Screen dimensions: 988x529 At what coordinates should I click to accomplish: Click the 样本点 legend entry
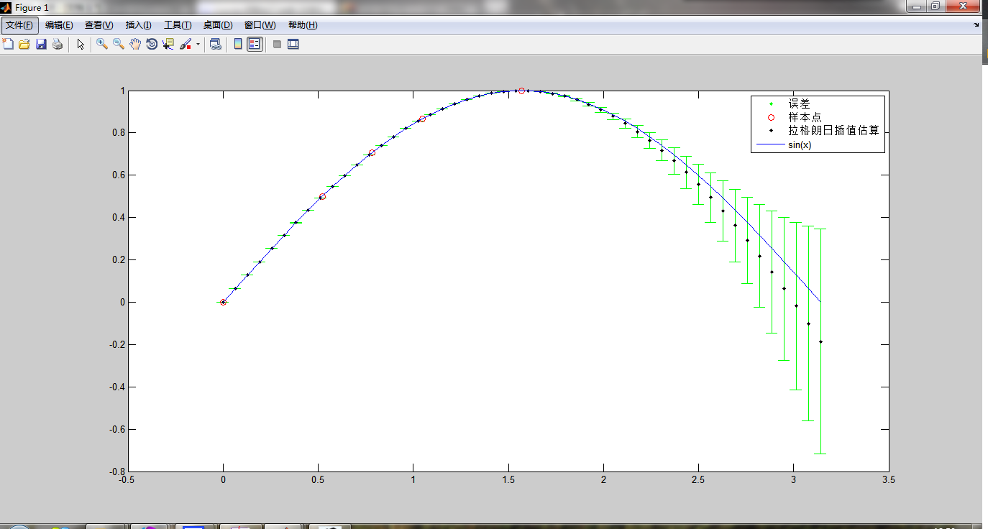pyautogui.click(x=805, y=117)
